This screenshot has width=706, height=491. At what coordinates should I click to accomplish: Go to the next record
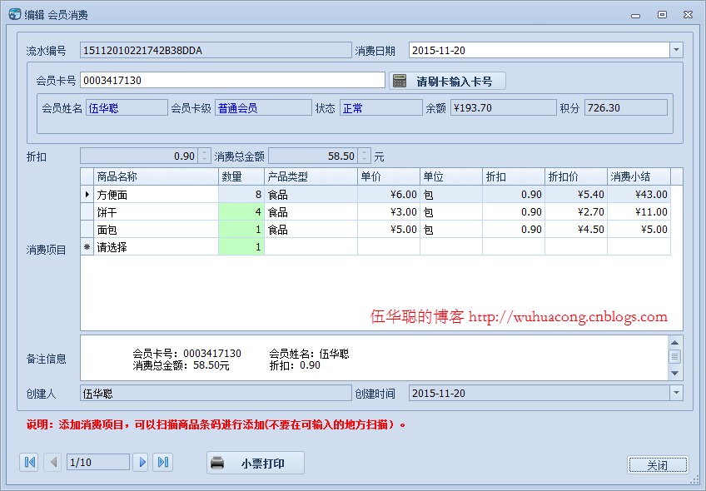pyautogui.click(x=142, y=462)
